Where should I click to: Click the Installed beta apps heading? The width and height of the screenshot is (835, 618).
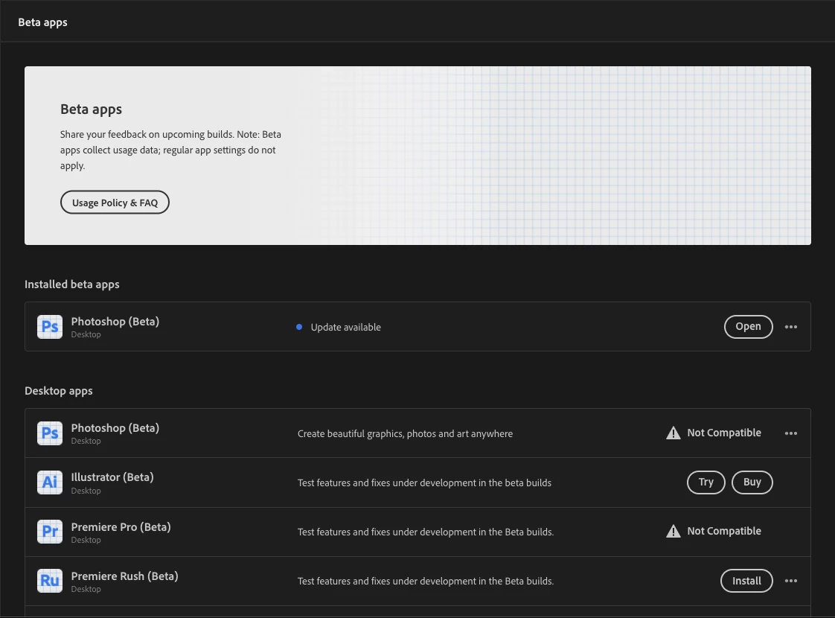tap(72, 284)
